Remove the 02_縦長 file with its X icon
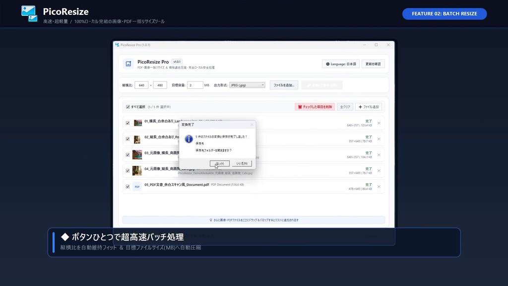 (379, 139)
